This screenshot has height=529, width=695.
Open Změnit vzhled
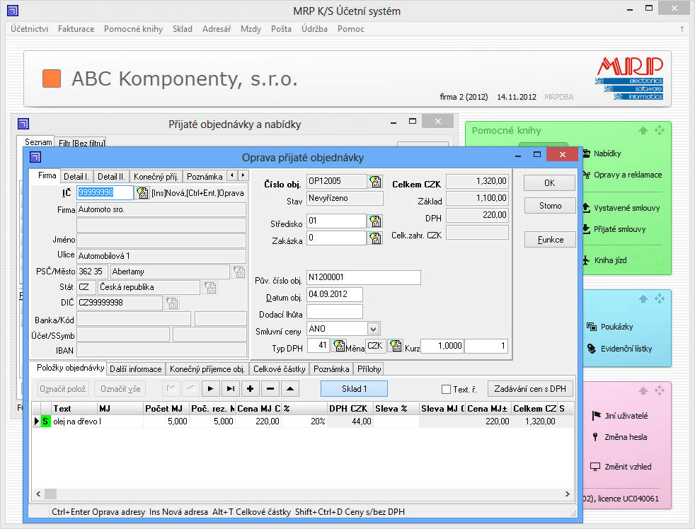[x=627, y=467]
